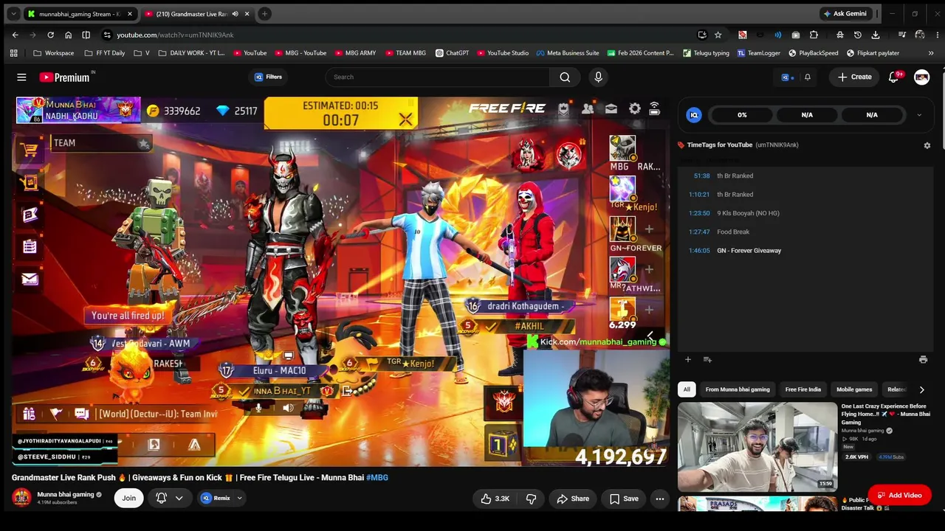945x531 pixels.
Task: Open Chrome three-dot menu
Action: point(936,35)
